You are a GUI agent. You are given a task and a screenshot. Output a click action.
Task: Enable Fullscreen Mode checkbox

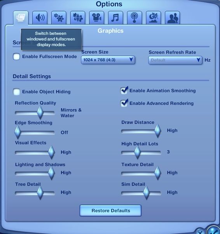(x=16, y=57)
